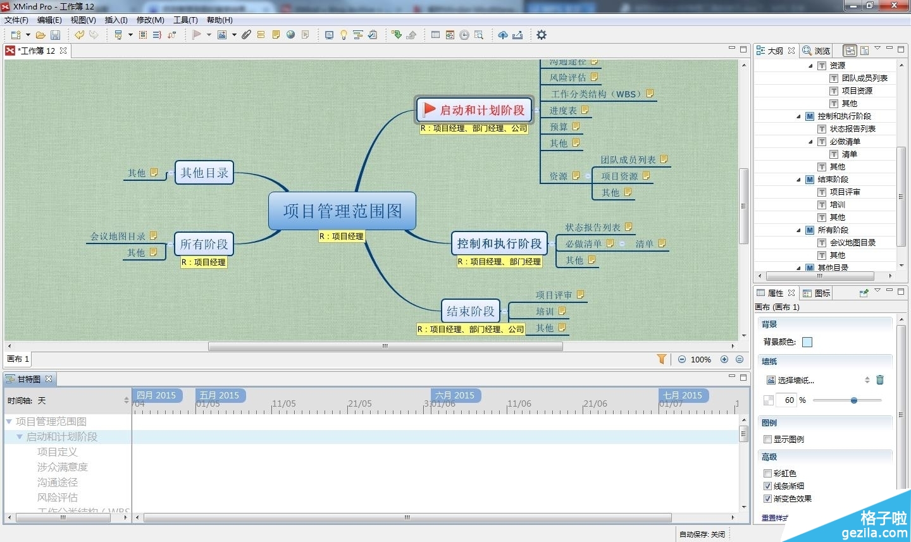Click the 自动保存: 关闭 status text
Screen dimensions: 911x542
[702, 534]
